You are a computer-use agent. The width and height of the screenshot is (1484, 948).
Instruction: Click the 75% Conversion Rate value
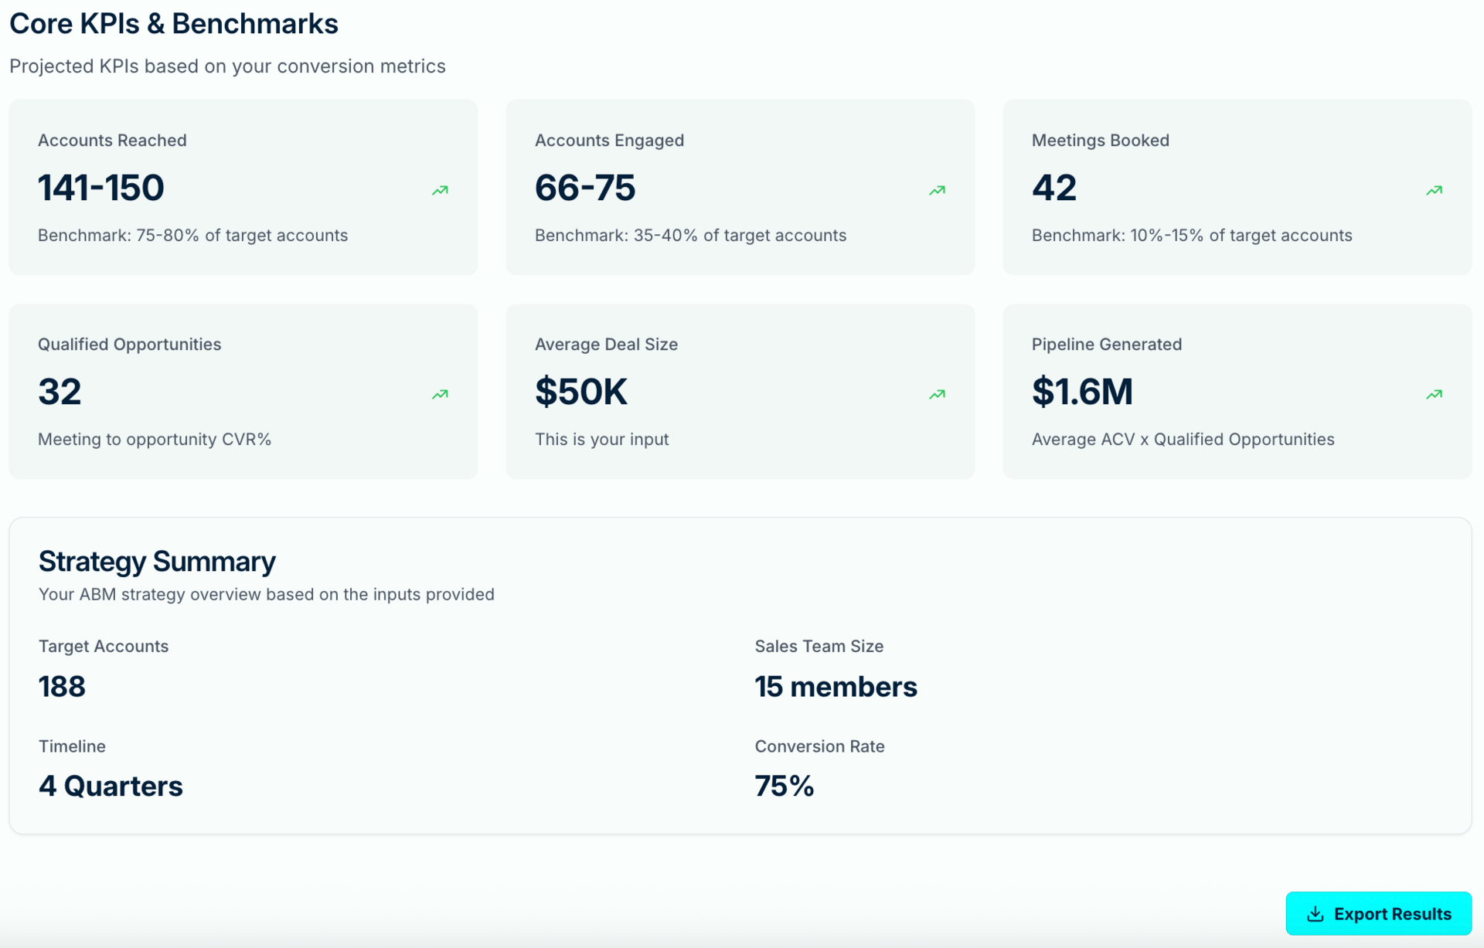pos(784,786)
